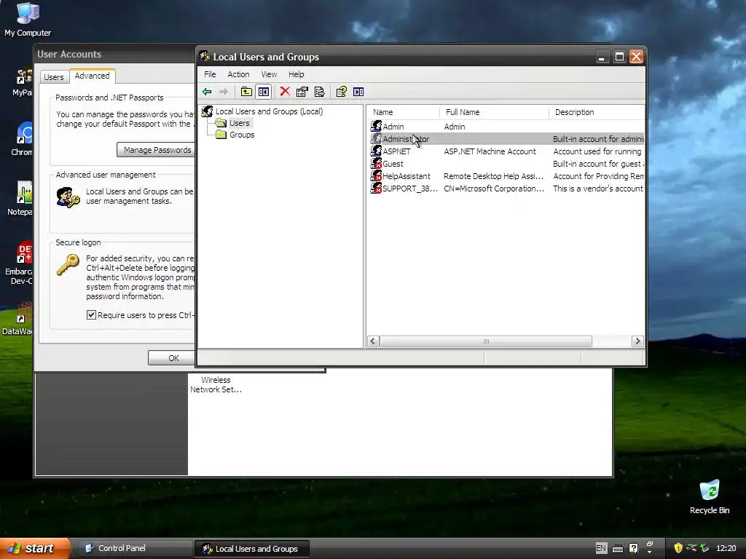Click the Manage Passwords button

(x=156, y=150)
